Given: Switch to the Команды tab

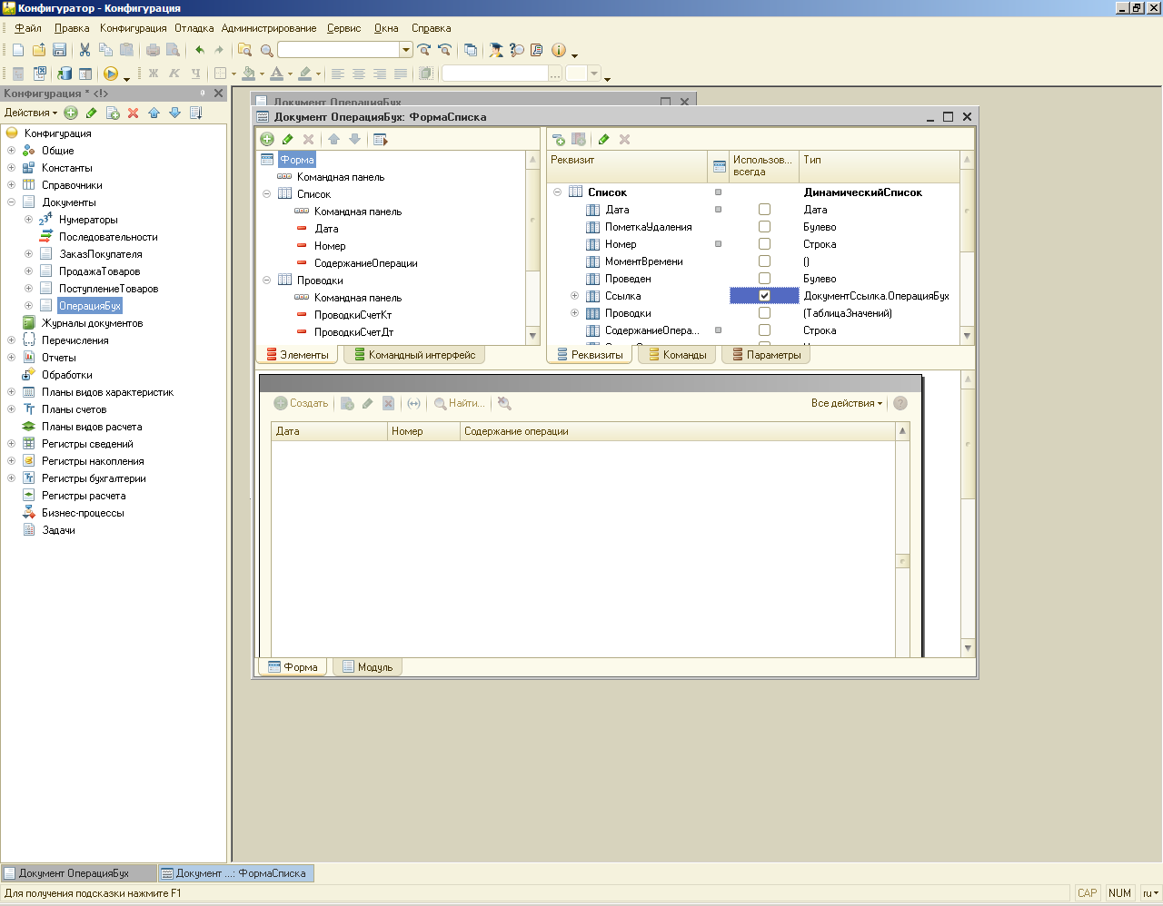Looking at the screenshot, I should 677,355.
